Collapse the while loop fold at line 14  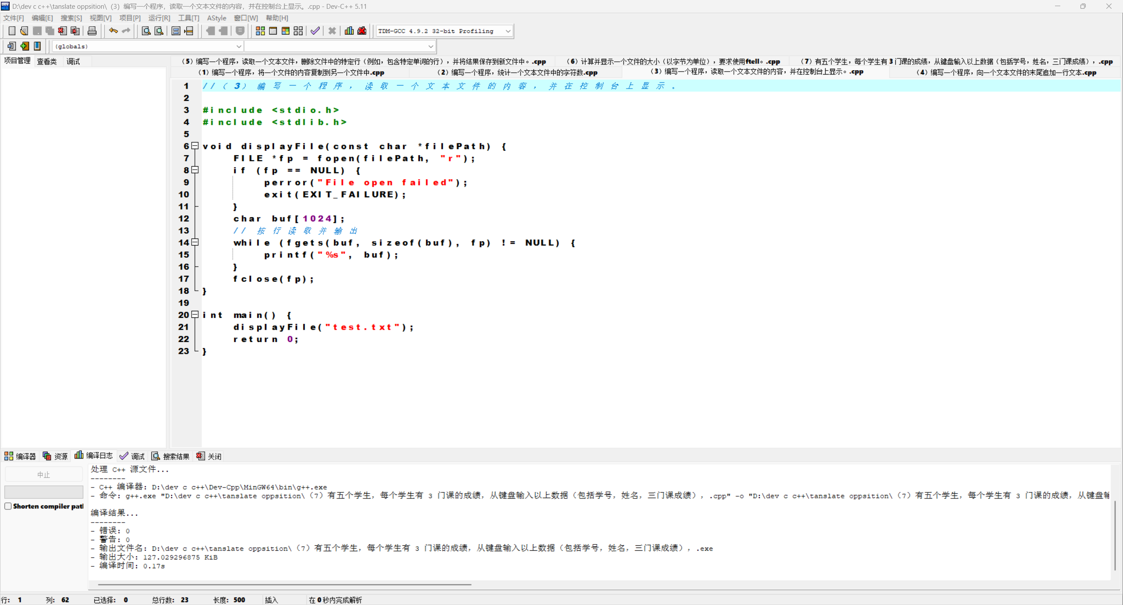point(195,242)
